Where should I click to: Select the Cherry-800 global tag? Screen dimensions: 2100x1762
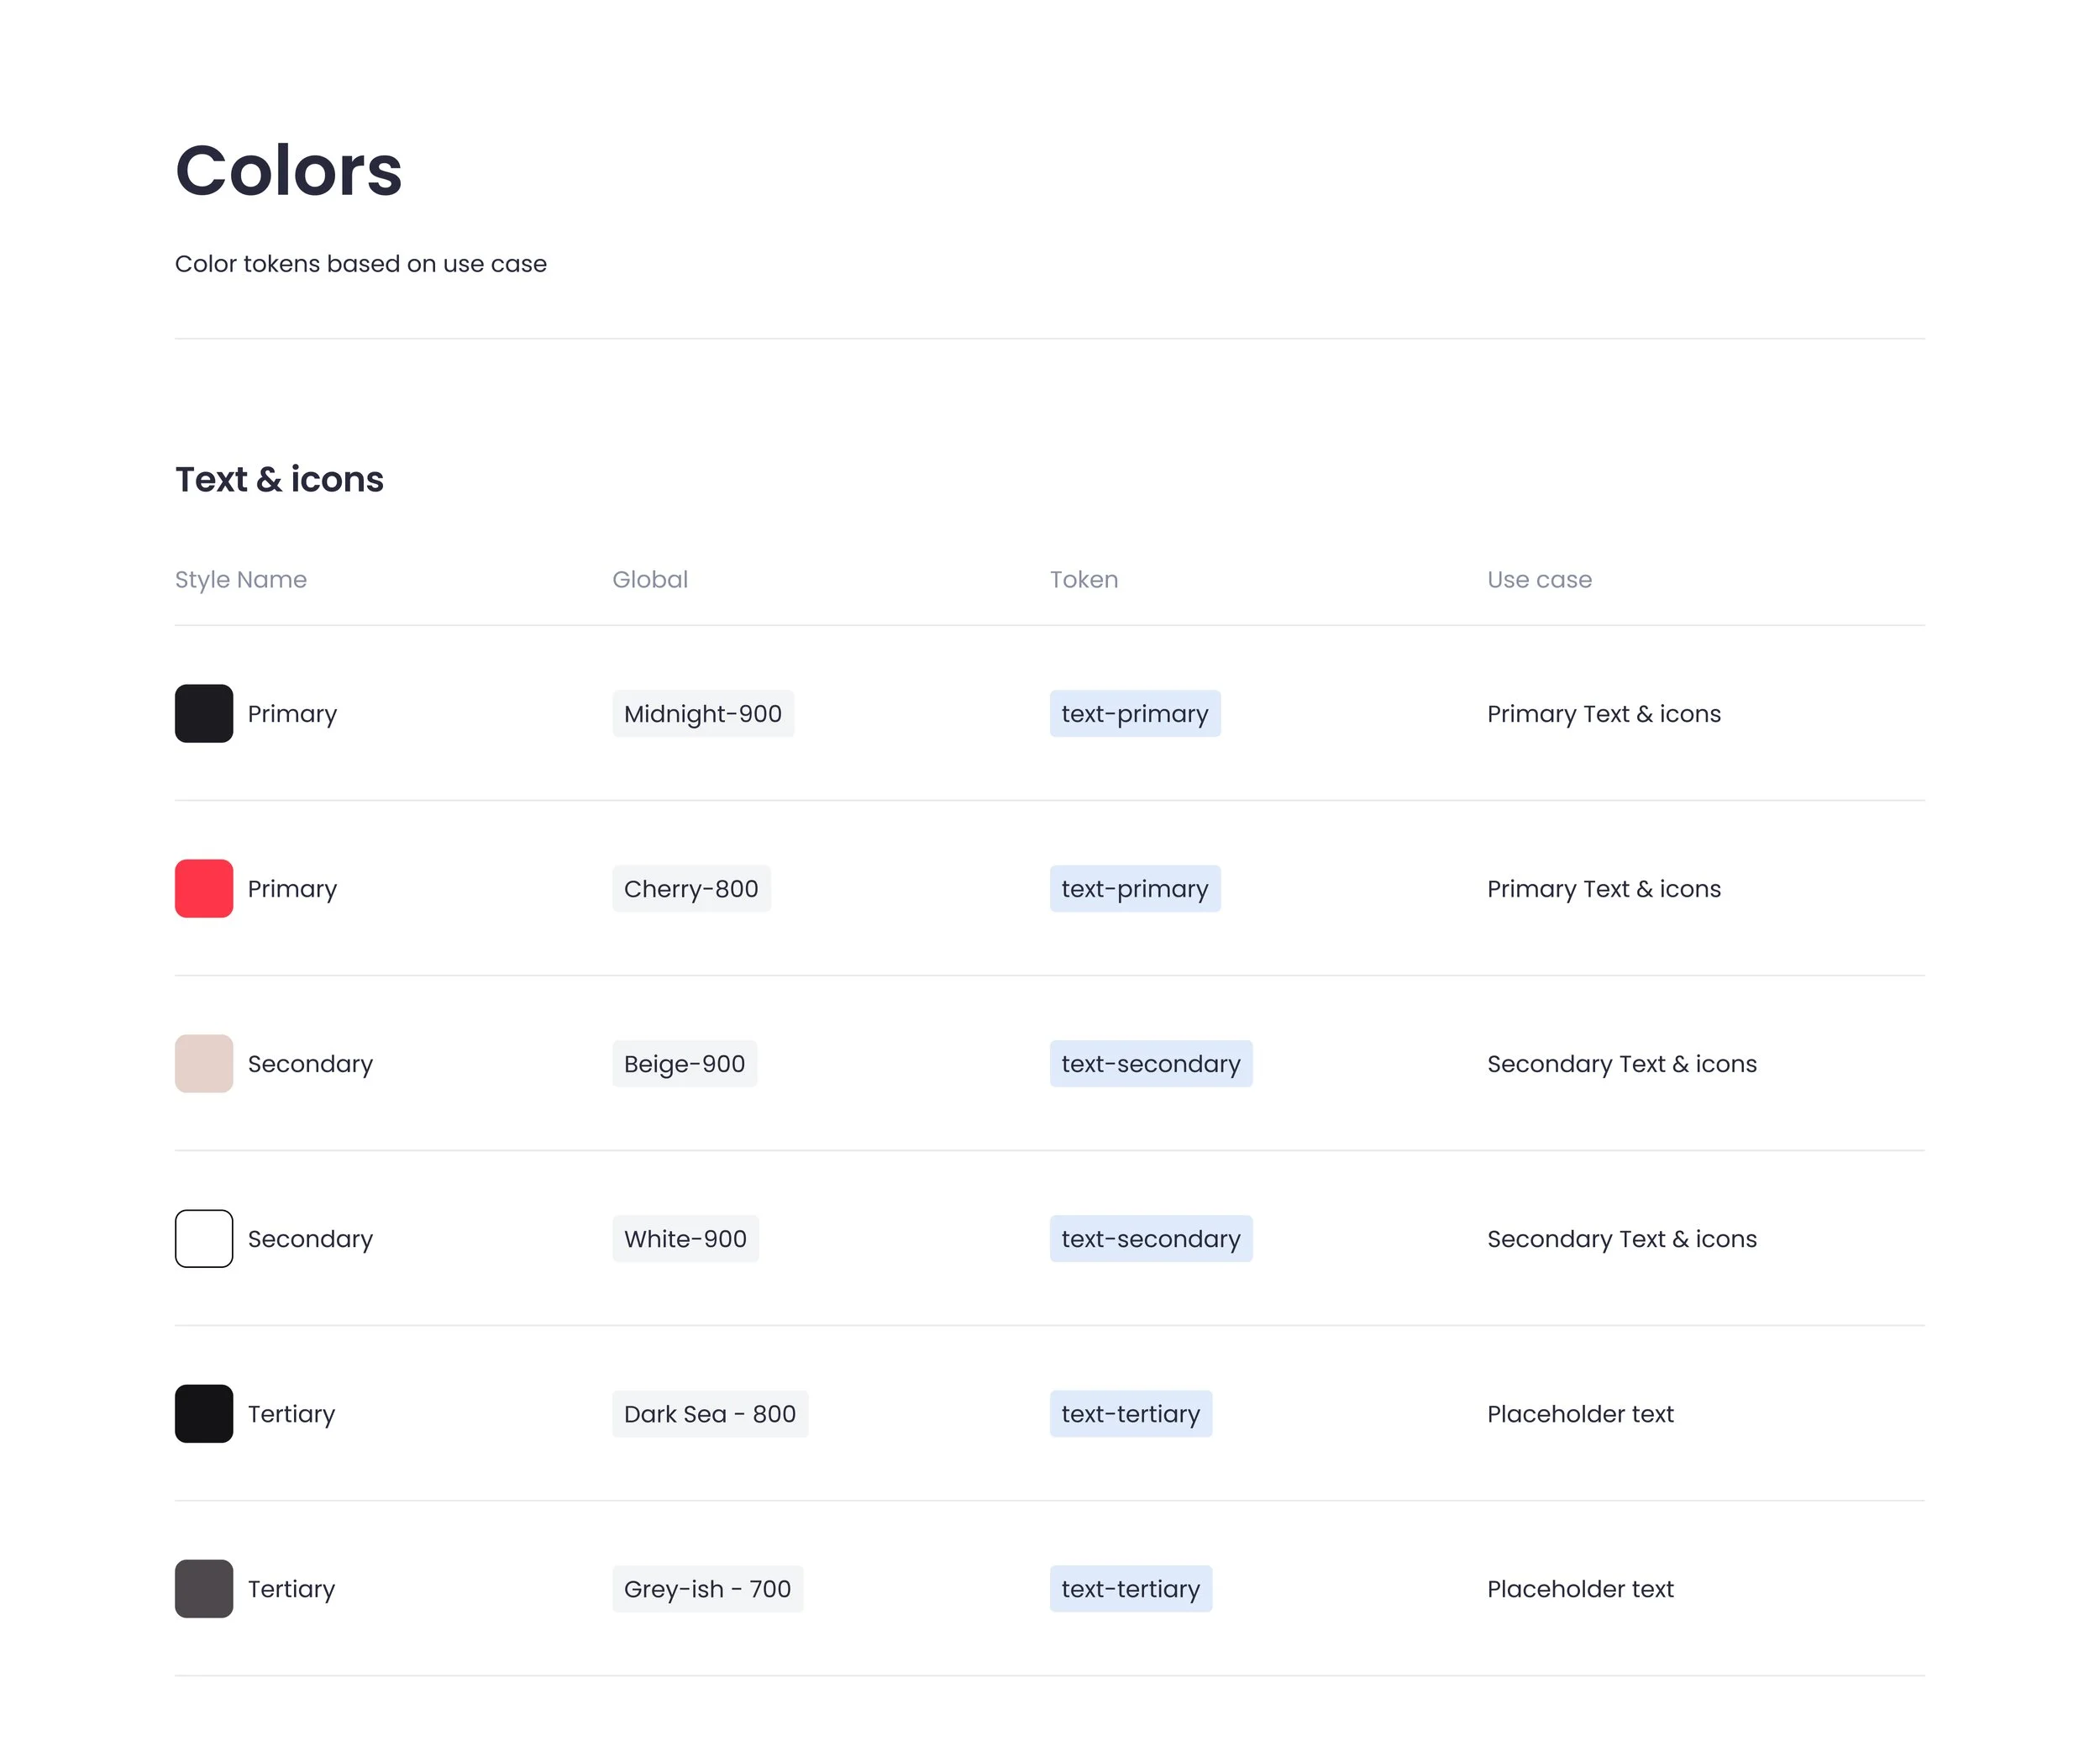tap(691, 888)
